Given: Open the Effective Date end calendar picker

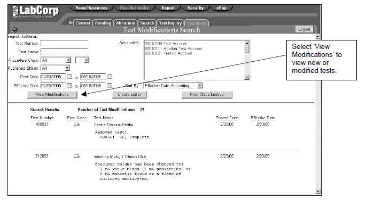Looking at the screenshot, I should click(110, 85).
